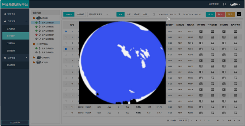Click the 查询 button
Image resolution: width=245 pixels, height=126 pixels.
pyautogui.click(x=210, y=14)
